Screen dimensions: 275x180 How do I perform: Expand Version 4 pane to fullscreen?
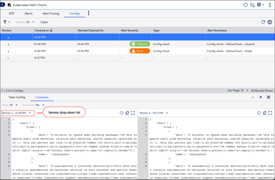[270, 113]
